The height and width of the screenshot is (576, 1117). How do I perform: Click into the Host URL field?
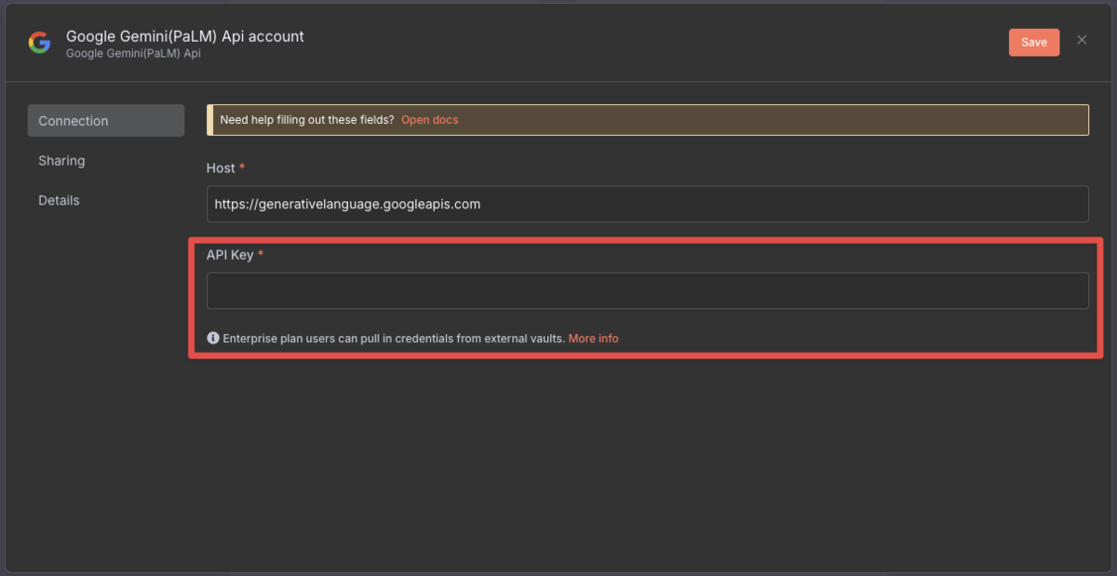647,204
